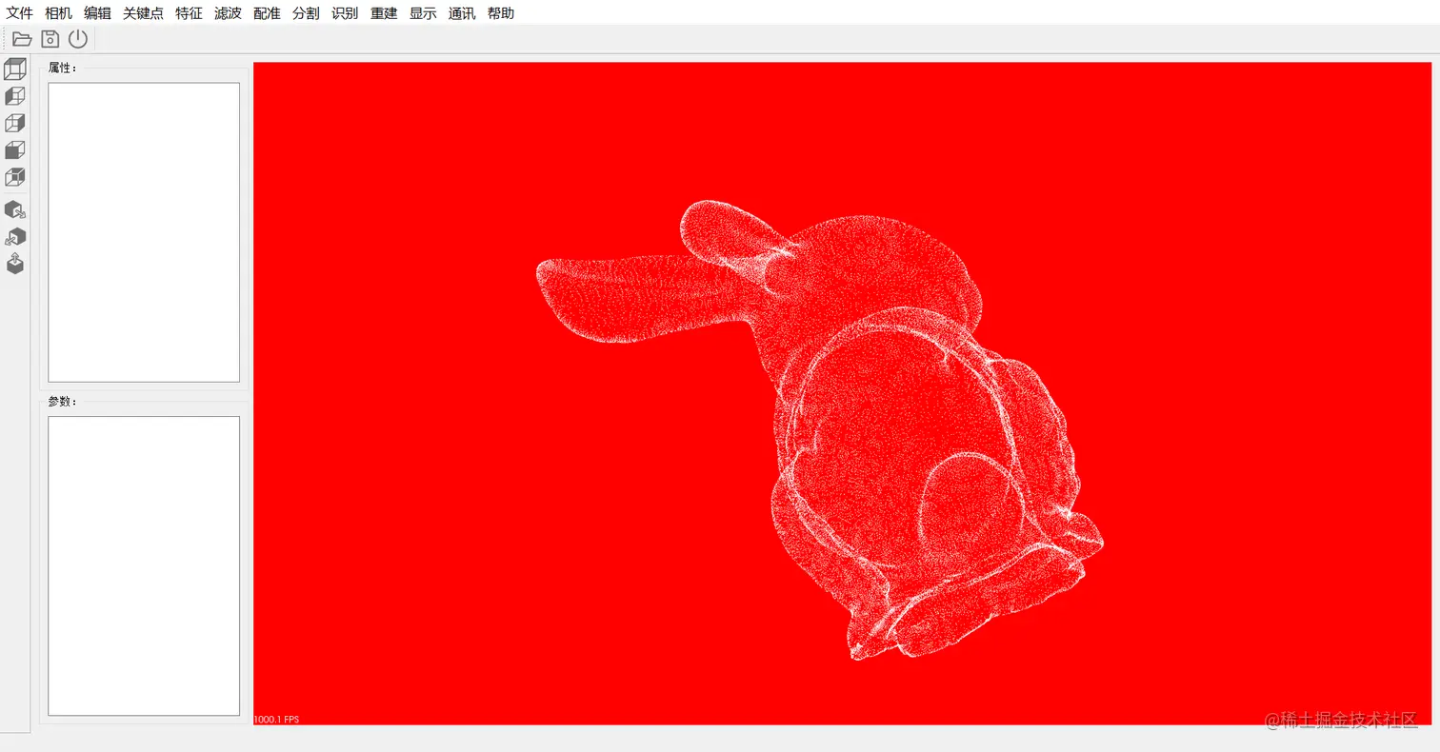
Task: Click the cube icon with lower-right arrow
Action: [15, 209]
